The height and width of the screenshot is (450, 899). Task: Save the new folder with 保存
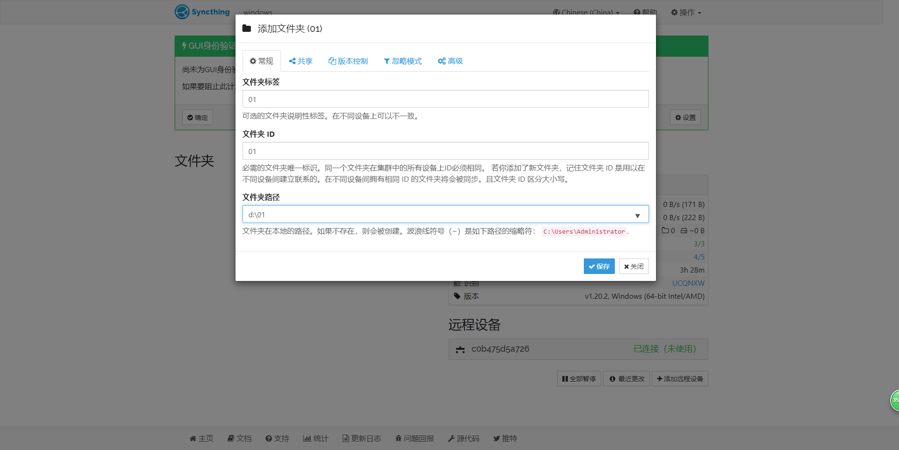pos(599,266)
